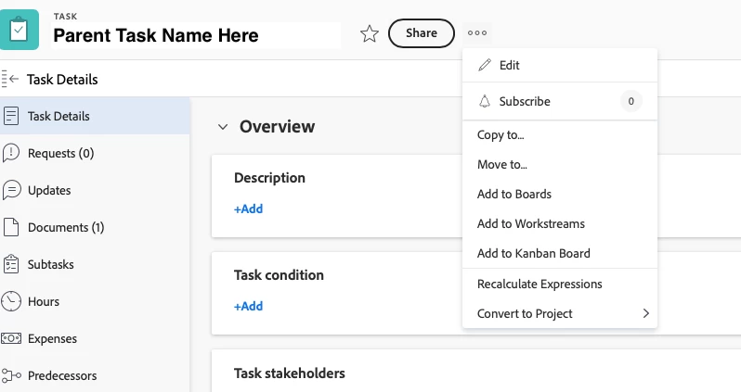Open the Subtasks section
This screenshot has height=392, width=741.
click(50, 264)
